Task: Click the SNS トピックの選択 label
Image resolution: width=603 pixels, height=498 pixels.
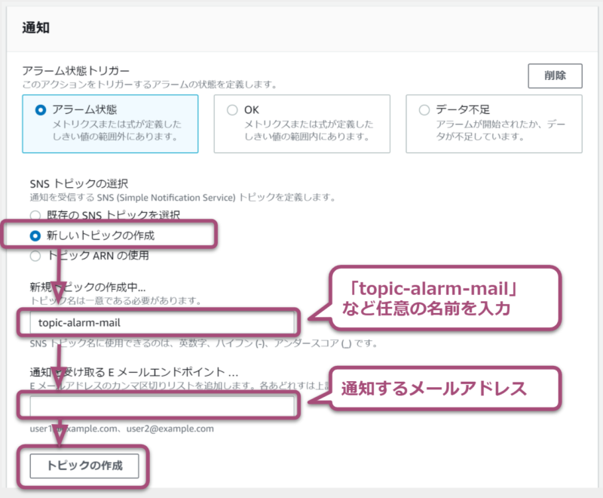Action: pyautogui.click(x=78, y=183)
